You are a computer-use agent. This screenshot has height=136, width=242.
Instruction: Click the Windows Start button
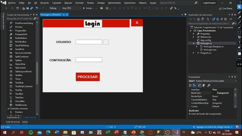click(5, 133)
